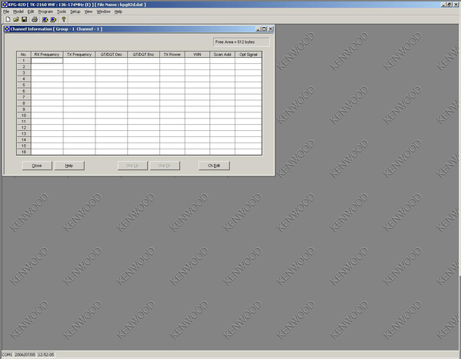
Task: Click the TX Frequency cell of channel 1
Action: pos(79,61)
